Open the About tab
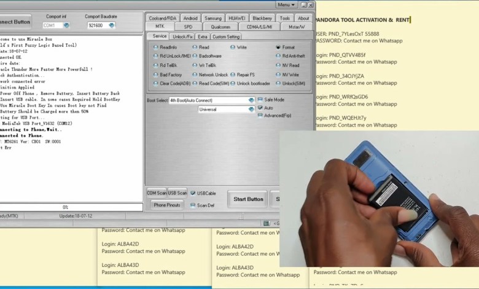The width and height of the screenshot is (479, 289). point(303,18)
